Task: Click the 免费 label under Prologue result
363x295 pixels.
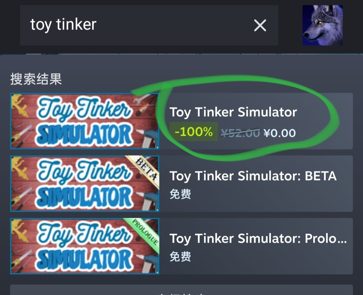Action: coord(180,256)
